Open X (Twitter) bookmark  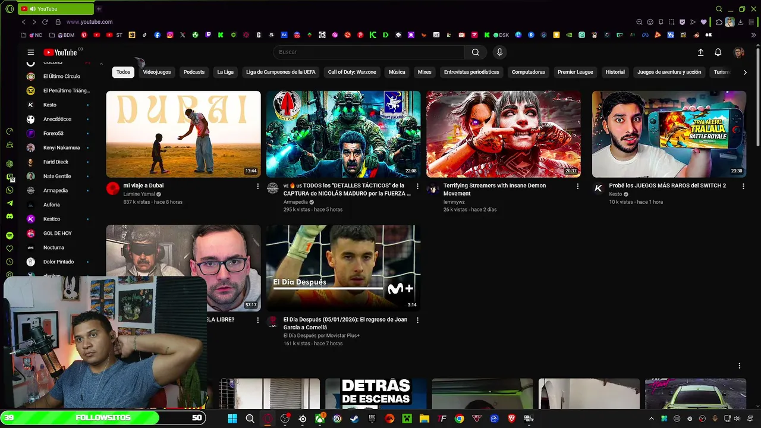tap(183, 35)
